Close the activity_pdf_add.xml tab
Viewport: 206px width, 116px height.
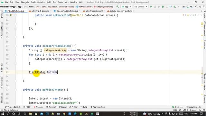pyautogui.click(x=51, y=11)
